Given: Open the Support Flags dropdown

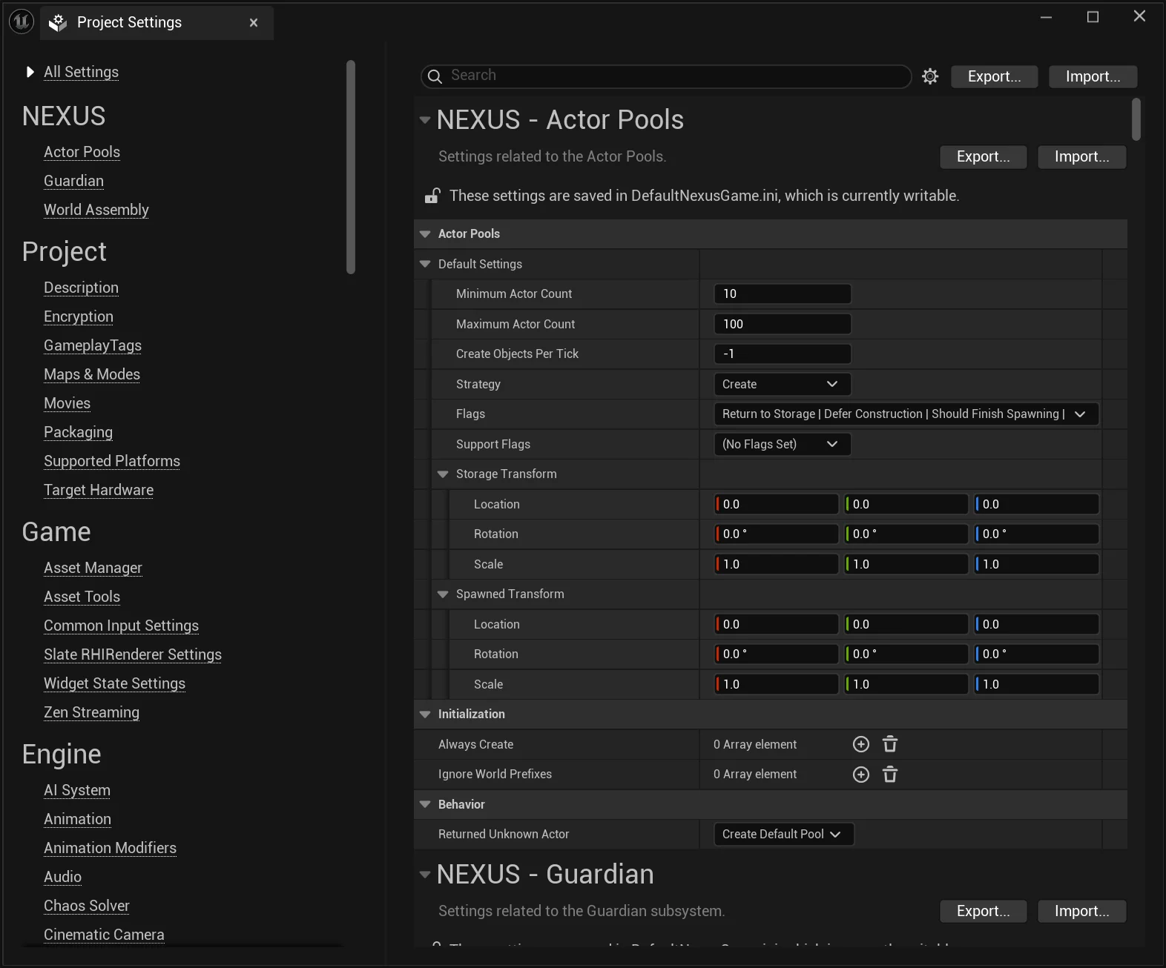Looking at the screenshot, I should point(782,444).
